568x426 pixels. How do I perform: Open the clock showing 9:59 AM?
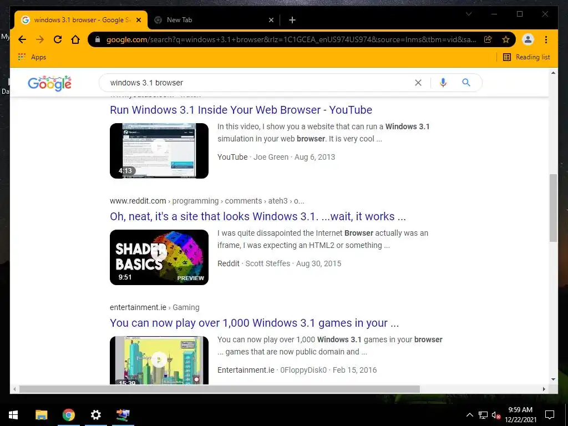[x=520, y=415]
